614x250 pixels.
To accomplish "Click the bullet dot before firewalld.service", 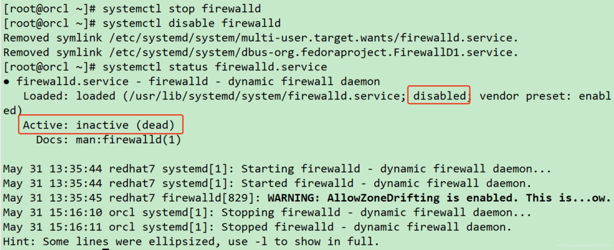I will point(7,82).
